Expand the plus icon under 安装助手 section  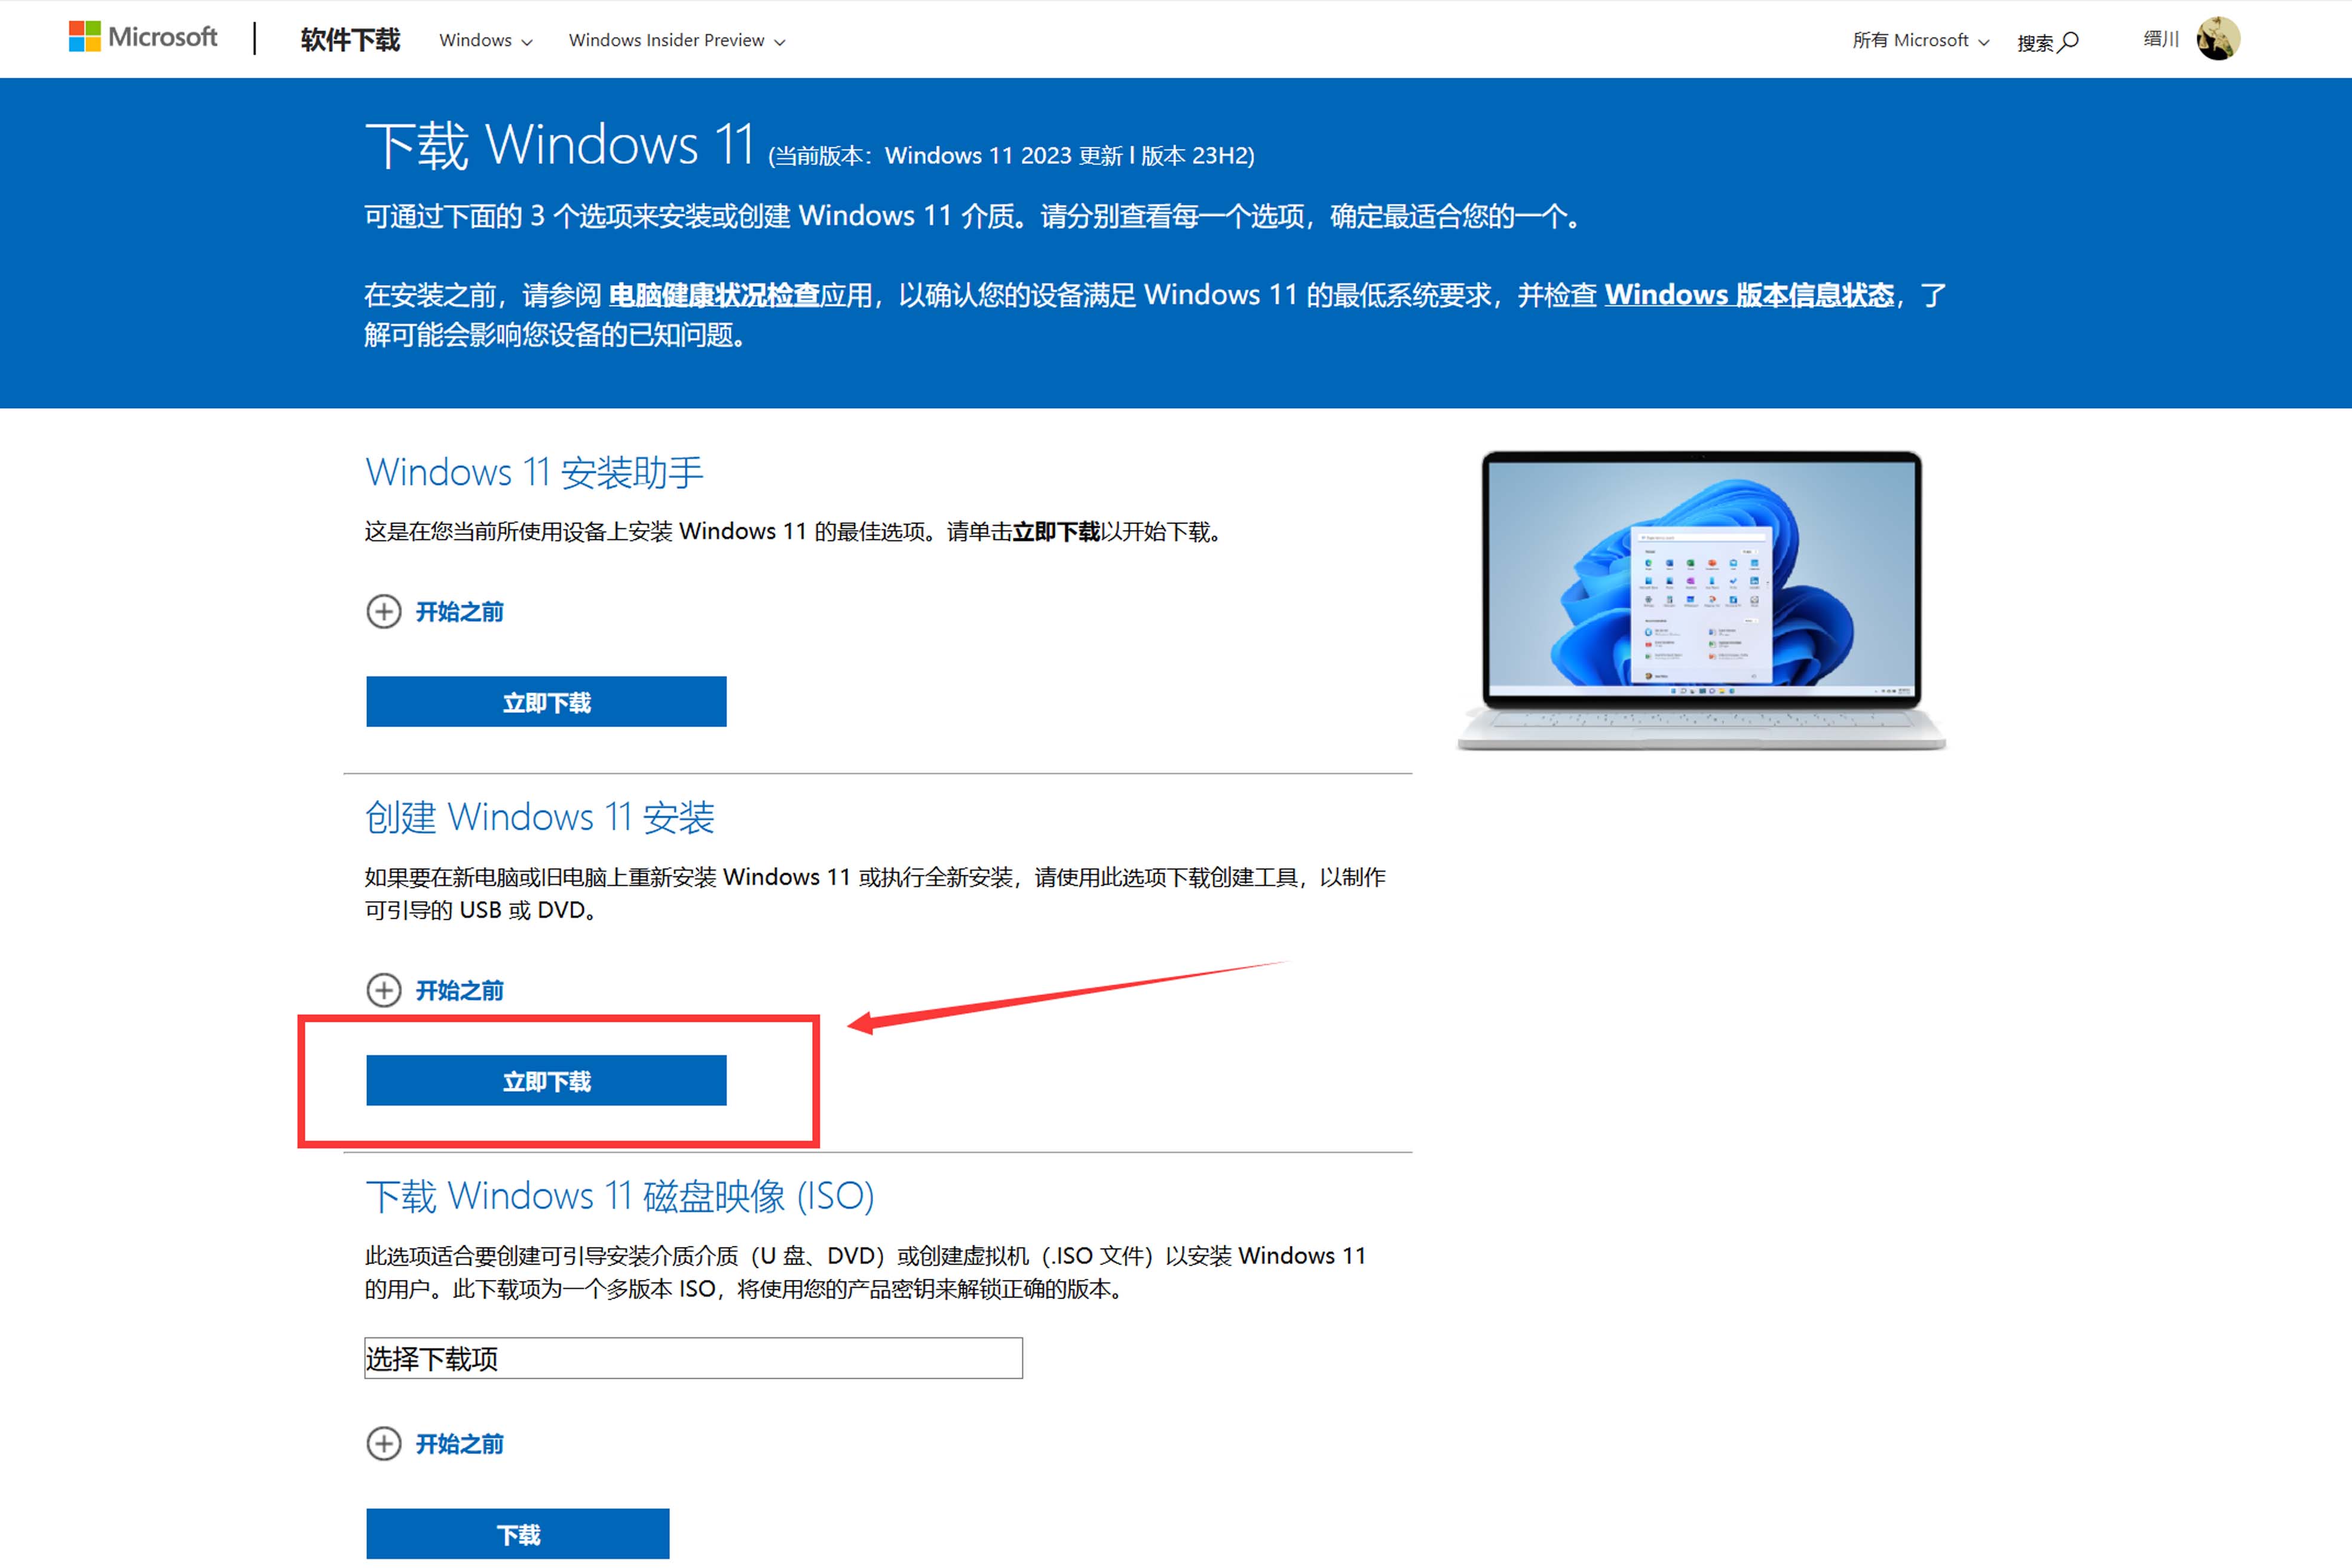pos(384,611)
